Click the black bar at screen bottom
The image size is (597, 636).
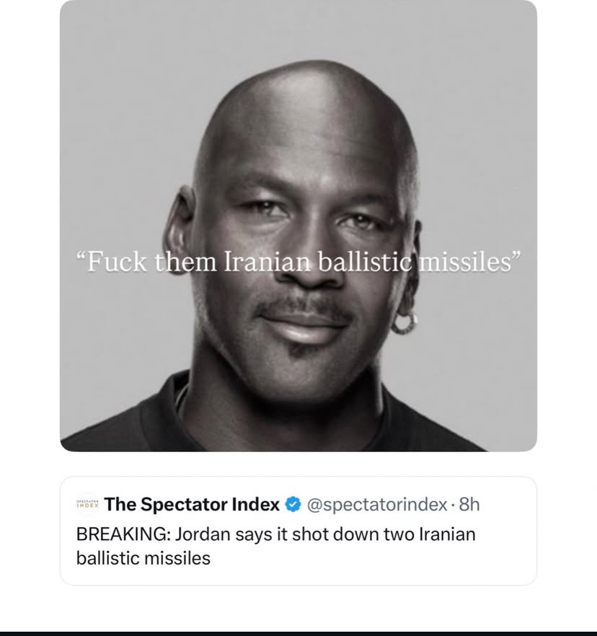coord(298,632)
